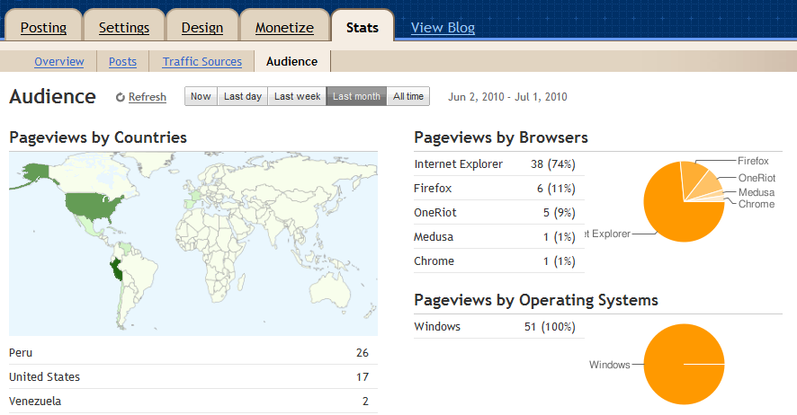Click the Venezuela country row
This screenshot has height=415, width=797.
click(193, 402)
